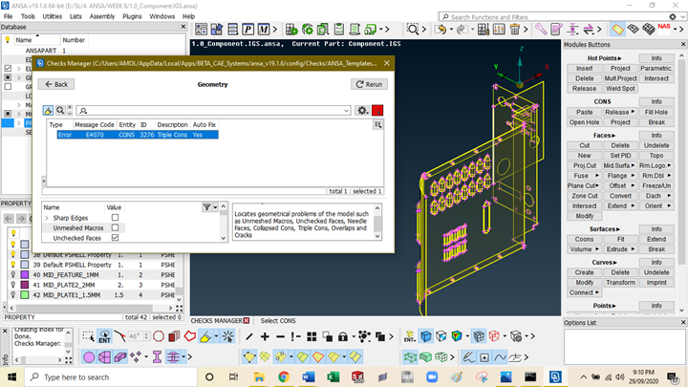Open Microsoft Word from the taskbar
The width and height of the screenshot is (688, 387).
[x=309, y=376]
